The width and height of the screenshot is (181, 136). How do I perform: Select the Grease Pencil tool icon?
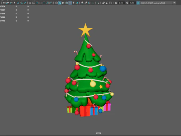point(25,3)
